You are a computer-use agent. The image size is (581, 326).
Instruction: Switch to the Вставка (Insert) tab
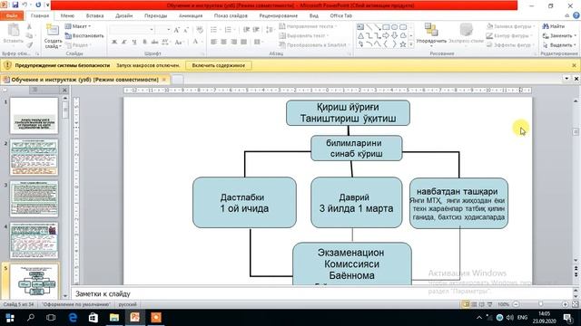(x=94, y=16)
